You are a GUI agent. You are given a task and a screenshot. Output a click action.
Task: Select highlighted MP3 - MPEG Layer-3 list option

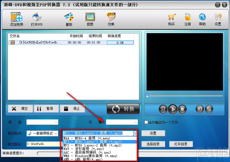coord(100,142)
